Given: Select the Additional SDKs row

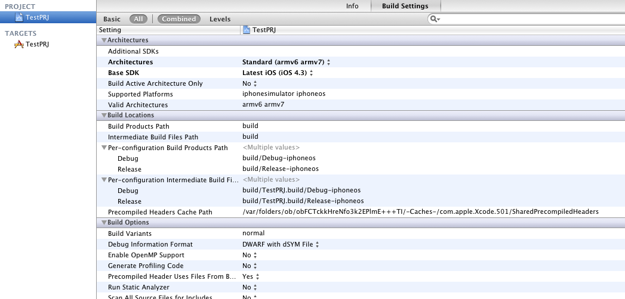Looking at the screenshot, I should [x=361, y=51].
